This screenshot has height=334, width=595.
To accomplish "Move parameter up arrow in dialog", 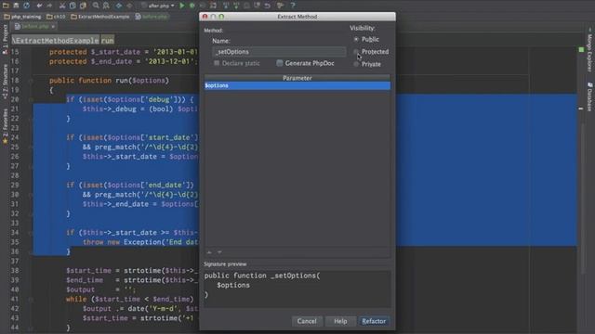I will pos(209,251).
